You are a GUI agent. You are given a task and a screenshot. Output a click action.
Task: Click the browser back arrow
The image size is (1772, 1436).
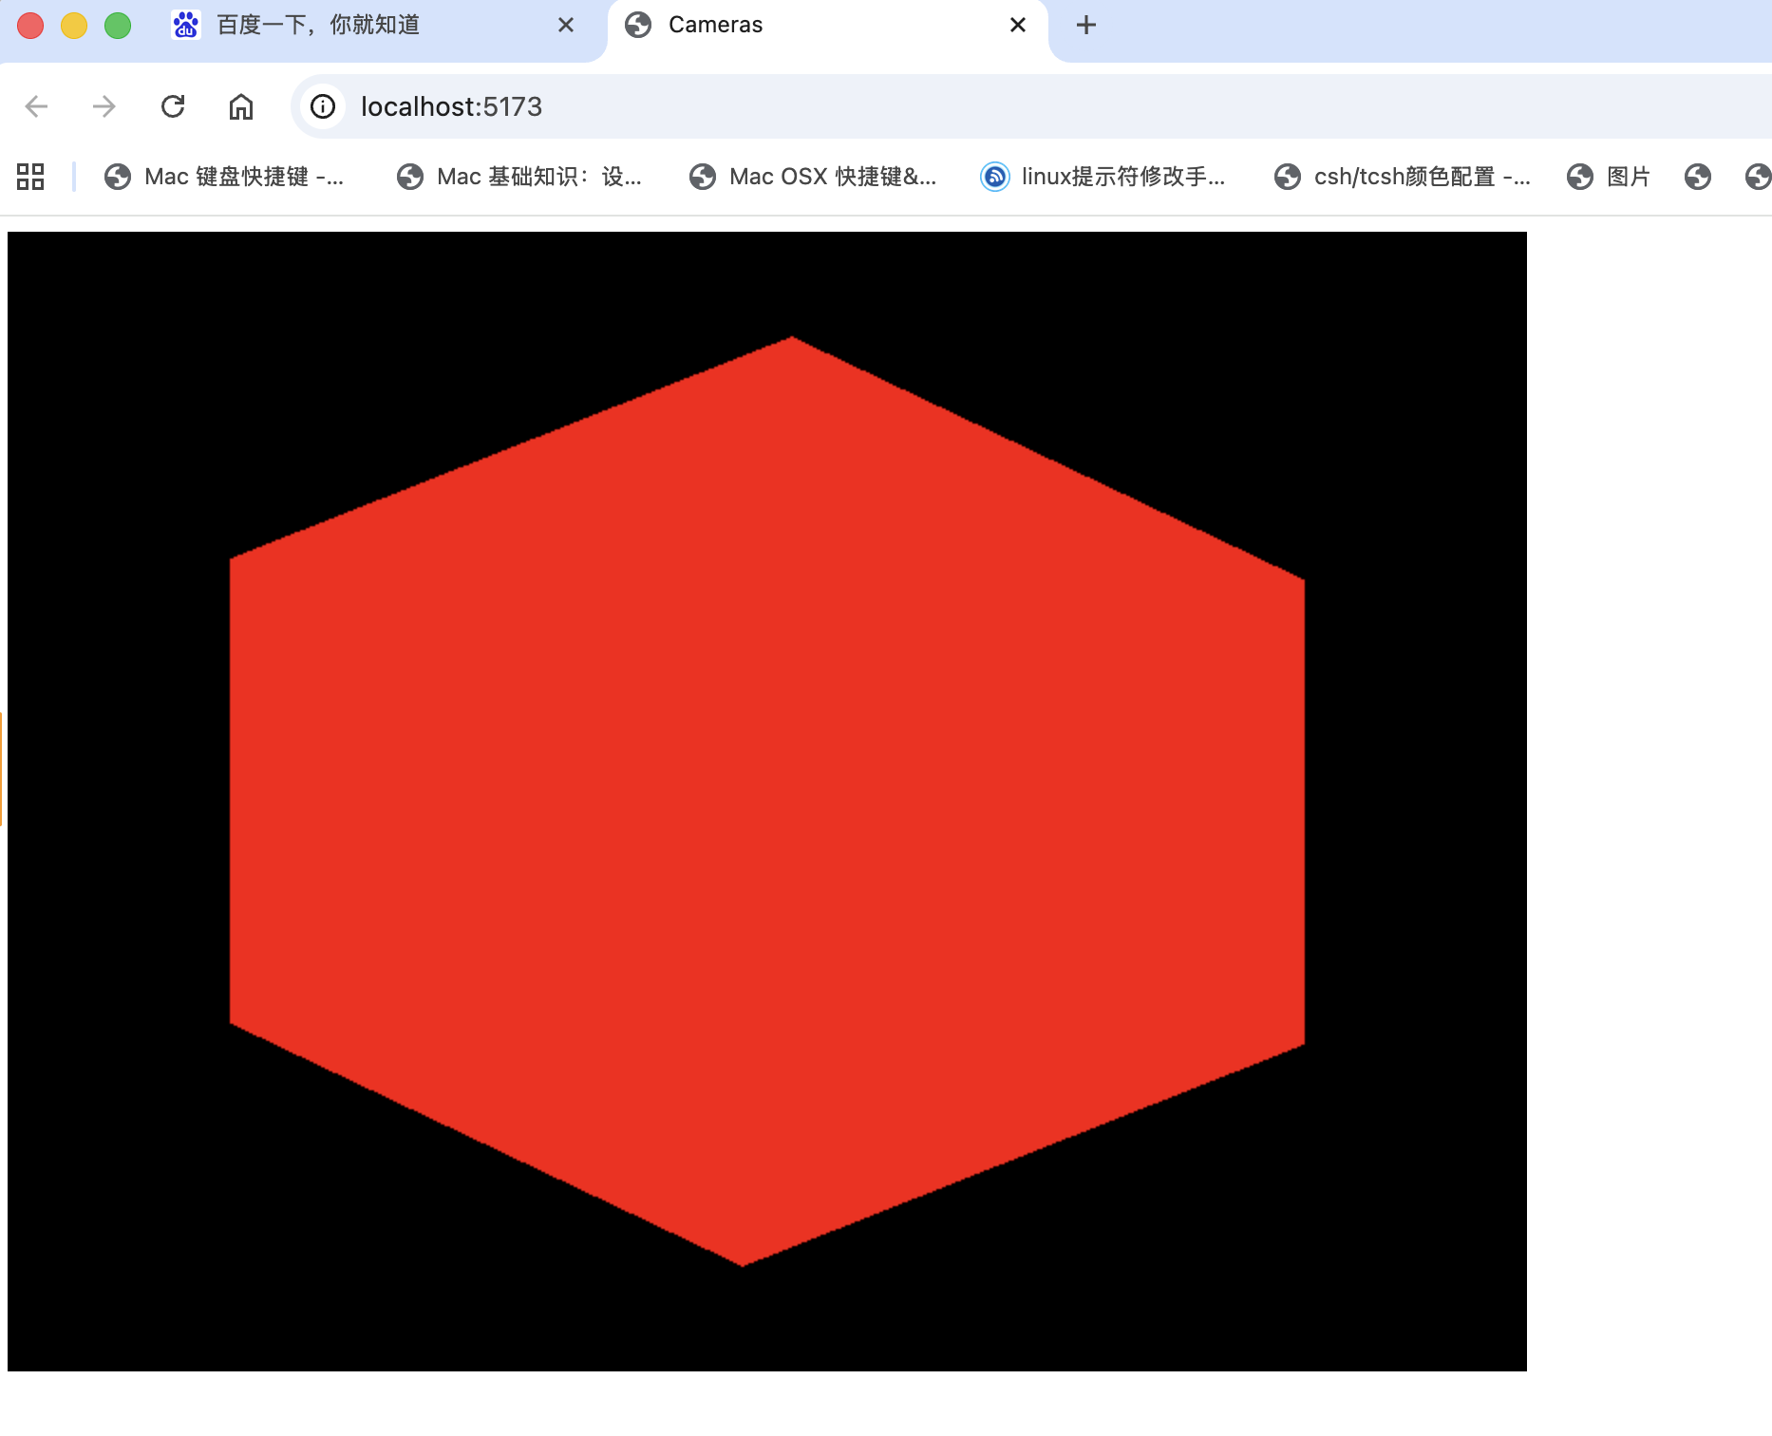click(x=36, y=106)
